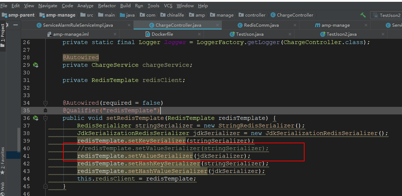This screenshot has height=196, width=402.
Task: Open the Help menu
Action: pyautogui.click(x=203, y=5)
